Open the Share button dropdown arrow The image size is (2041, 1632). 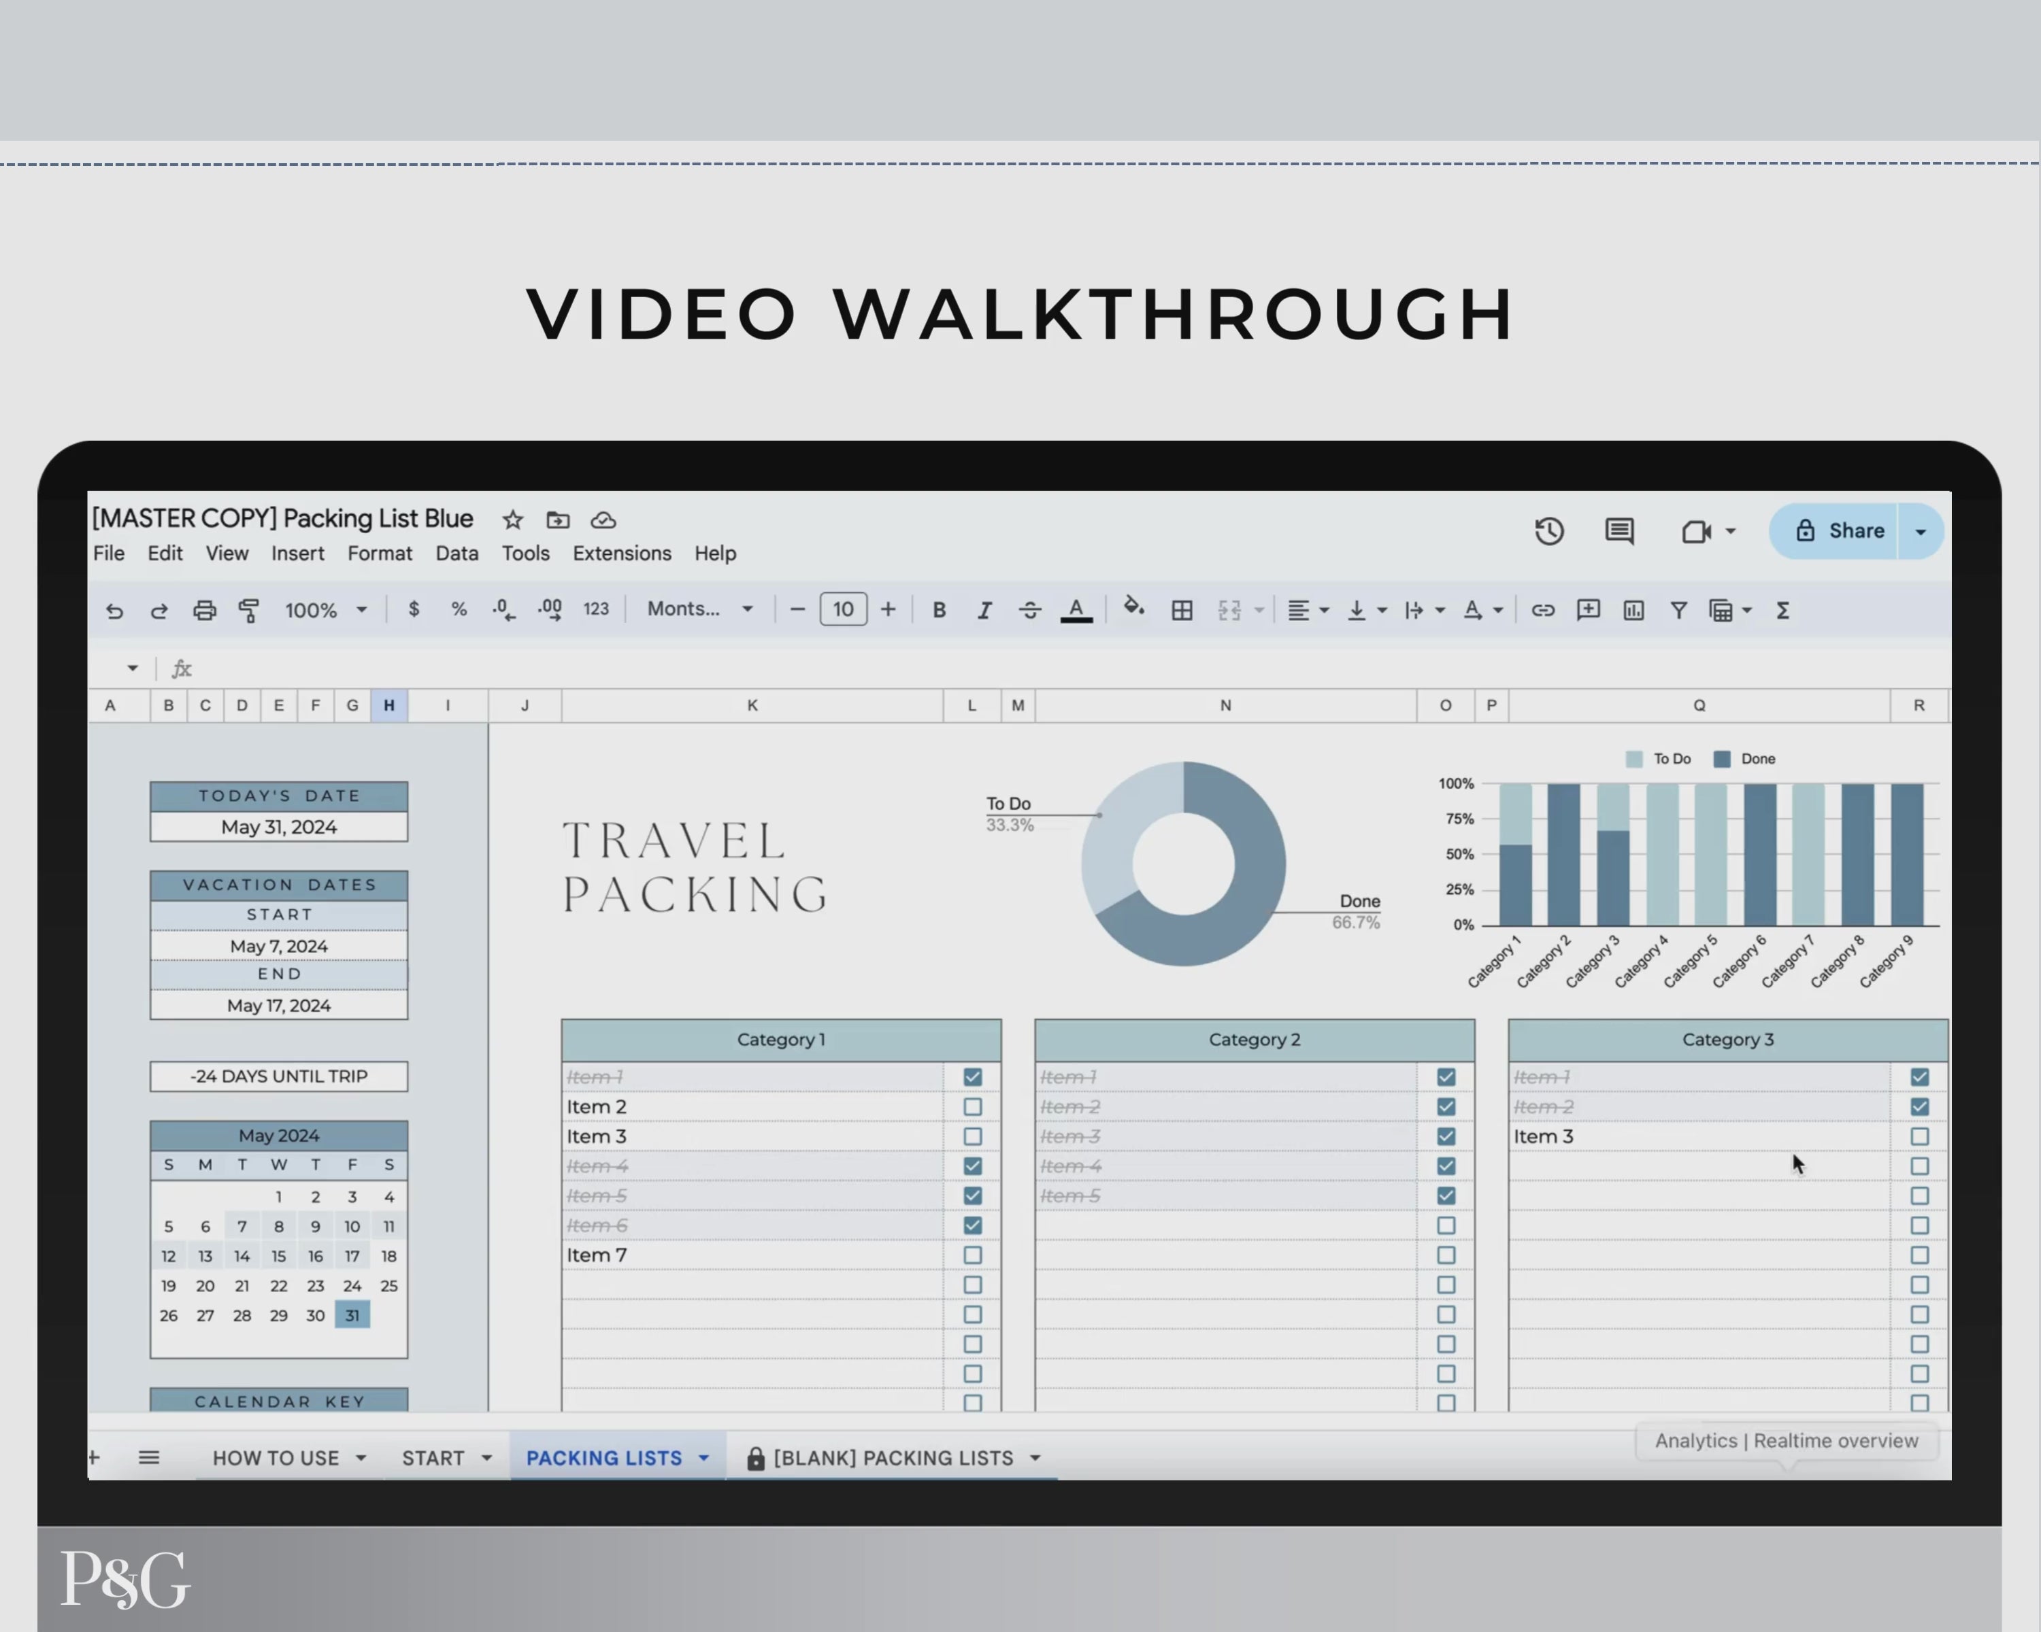coord(1921,532)
